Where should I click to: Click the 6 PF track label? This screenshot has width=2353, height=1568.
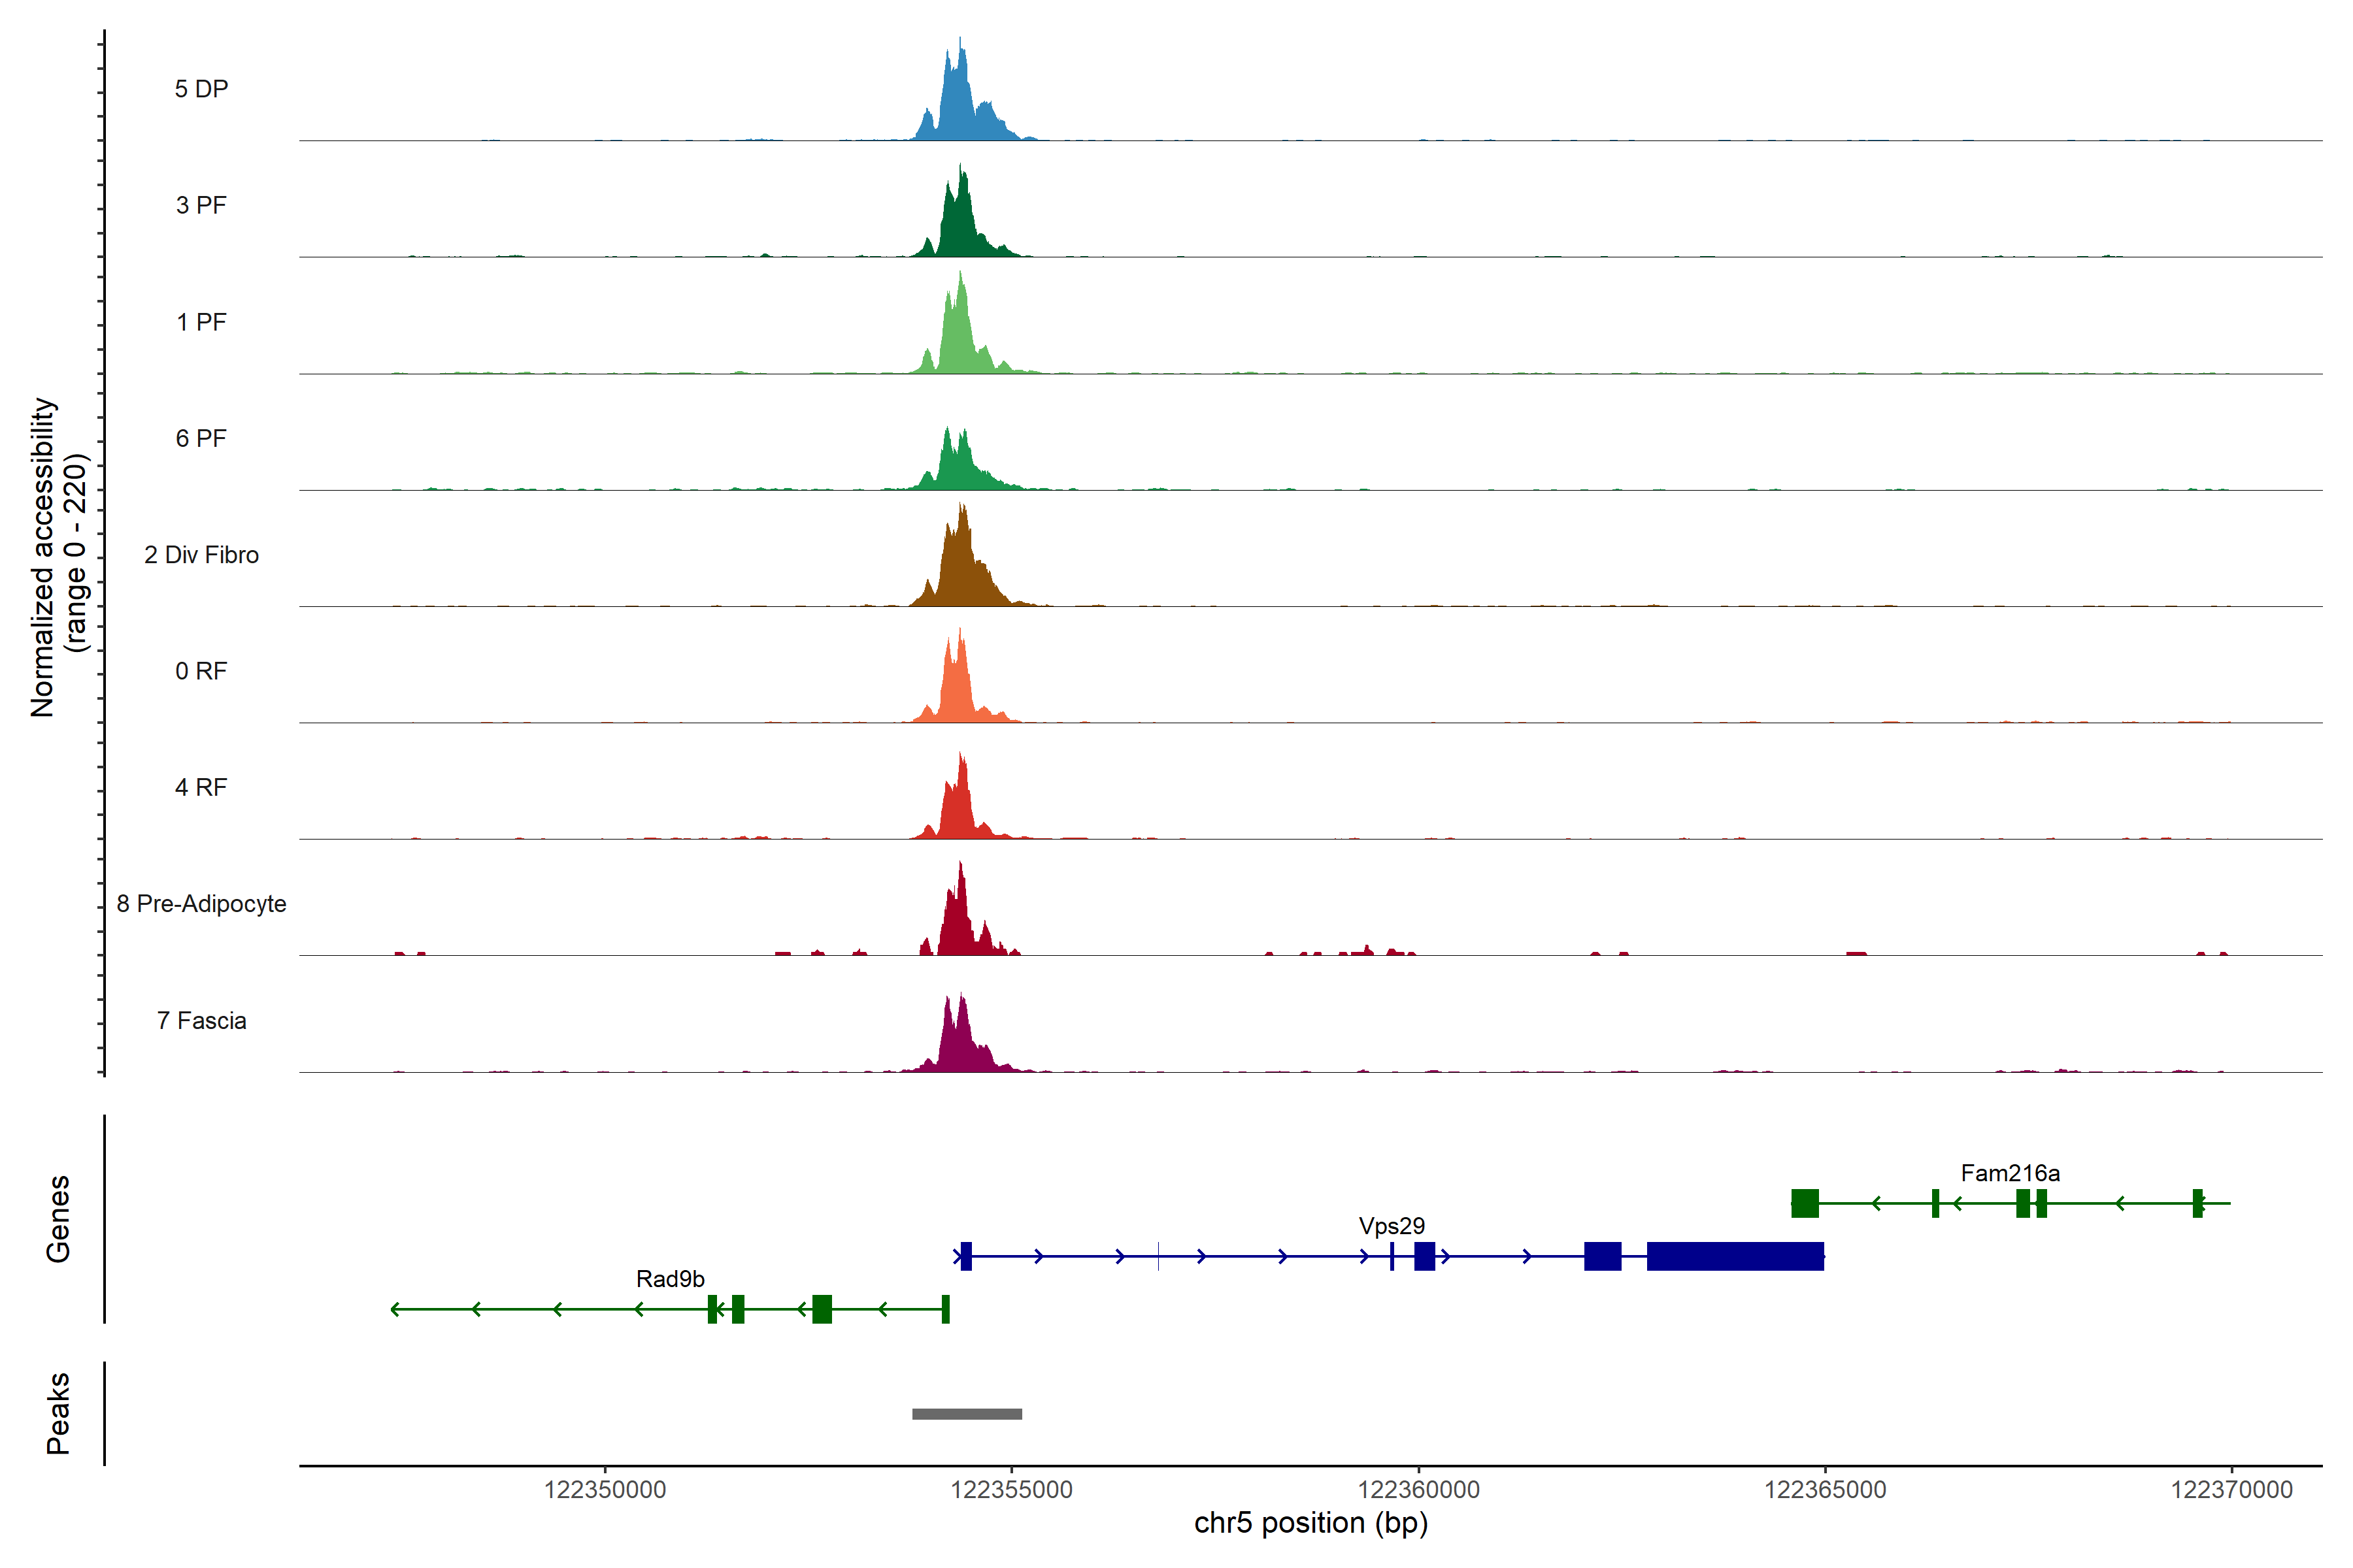tap(201, 438)
